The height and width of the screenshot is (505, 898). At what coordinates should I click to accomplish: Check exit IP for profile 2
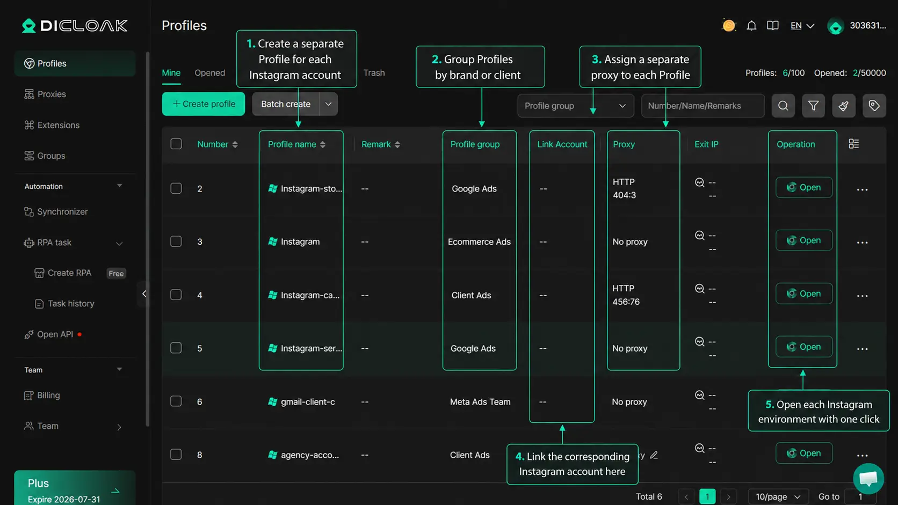click(x=699, y=182)
